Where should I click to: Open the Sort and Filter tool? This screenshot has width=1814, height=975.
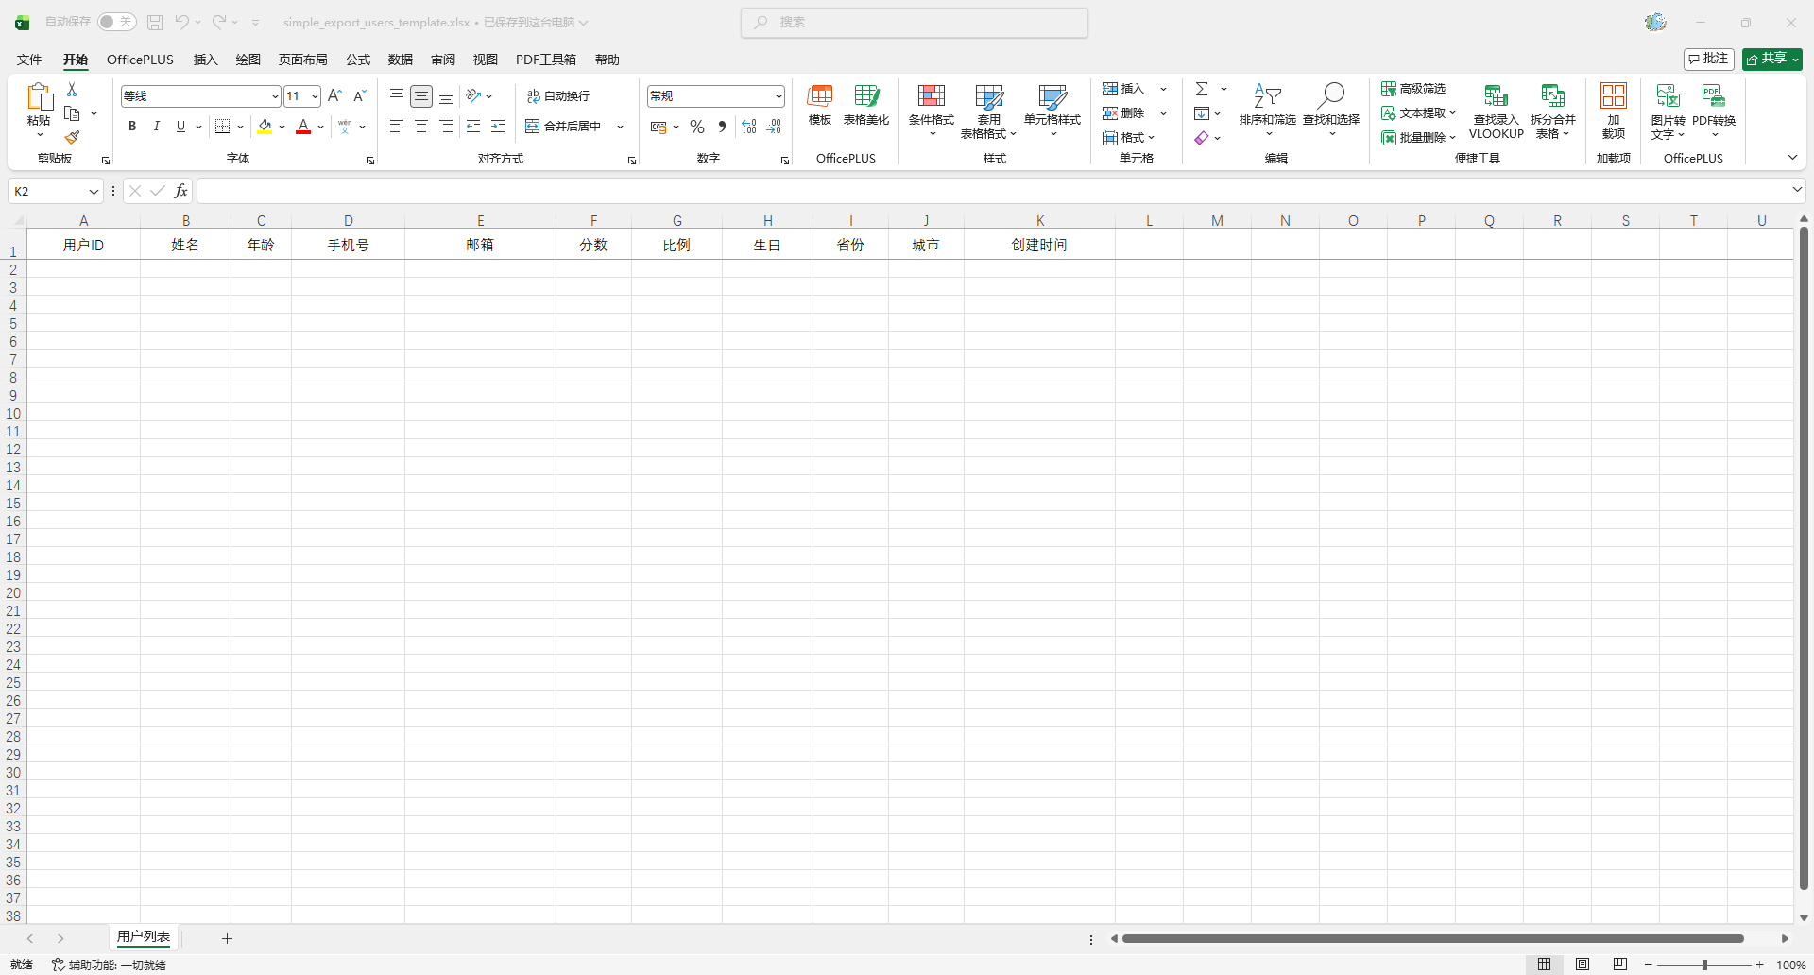point(1267,96)
